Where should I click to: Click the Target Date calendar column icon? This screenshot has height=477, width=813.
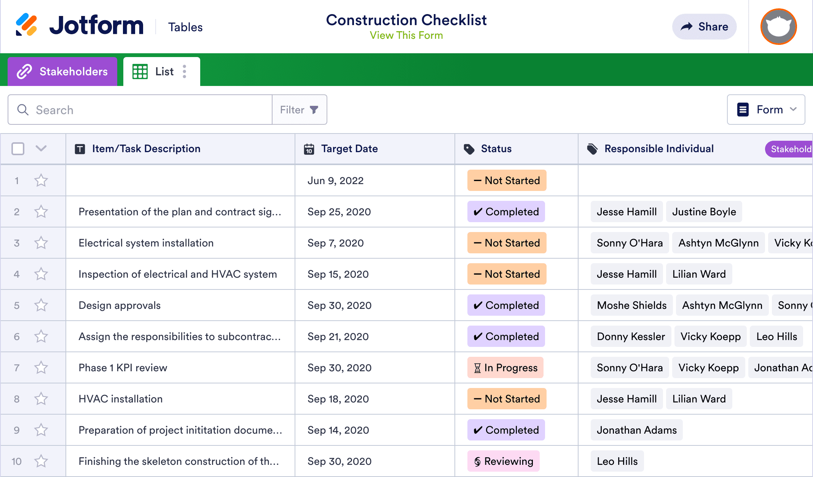[x=309, y=149]
